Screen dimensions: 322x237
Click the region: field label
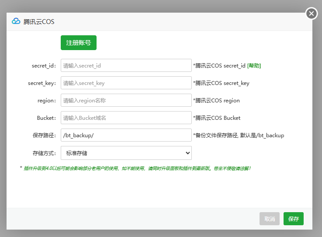pos(47,101)
